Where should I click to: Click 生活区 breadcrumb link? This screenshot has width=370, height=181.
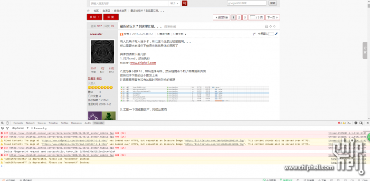point(106,10)
